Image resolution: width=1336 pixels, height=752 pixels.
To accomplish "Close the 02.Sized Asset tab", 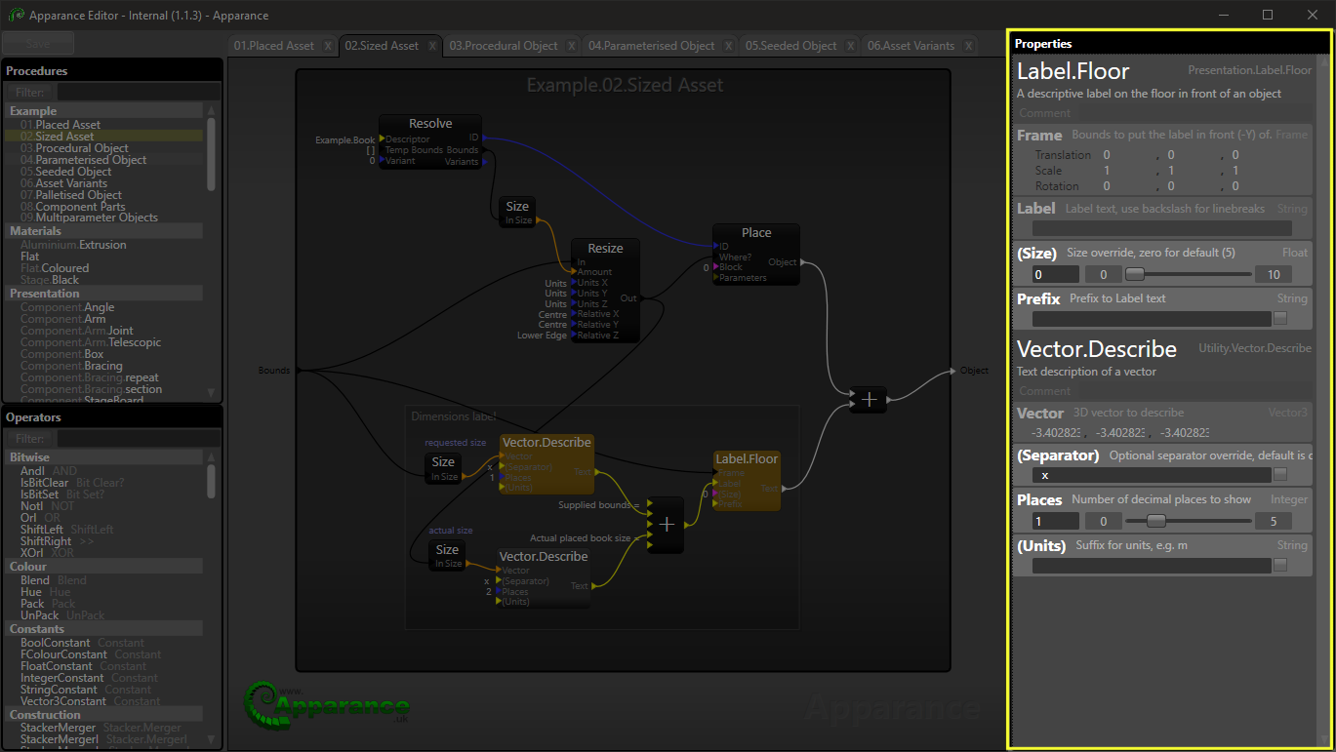I will click(x=433, y=46).
